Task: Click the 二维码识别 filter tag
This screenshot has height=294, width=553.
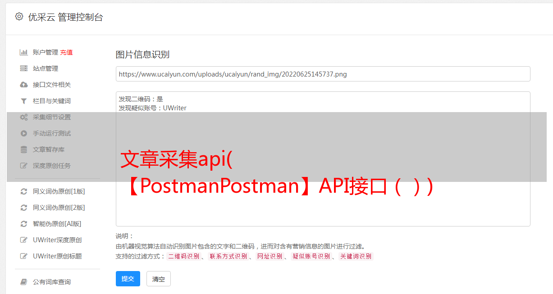Action: (184, 256)
